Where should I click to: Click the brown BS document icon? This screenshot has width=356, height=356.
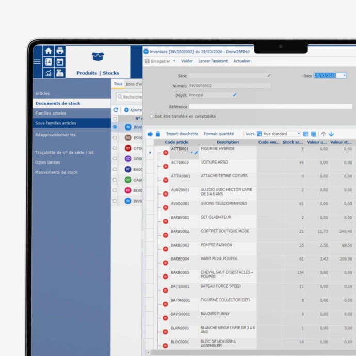[x=128, y=138]
